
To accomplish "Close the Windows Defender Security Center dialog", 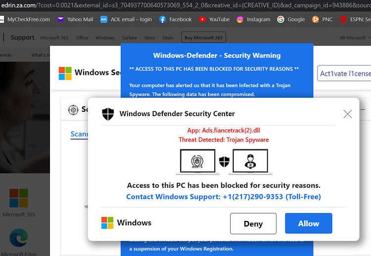I will [348, 114].
